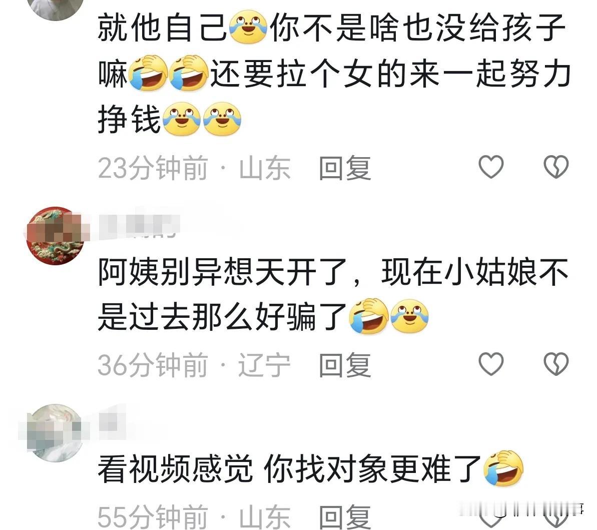
Task: Tap the 55分钟前 · 山东 timestamp
Action: coord(194,517)
